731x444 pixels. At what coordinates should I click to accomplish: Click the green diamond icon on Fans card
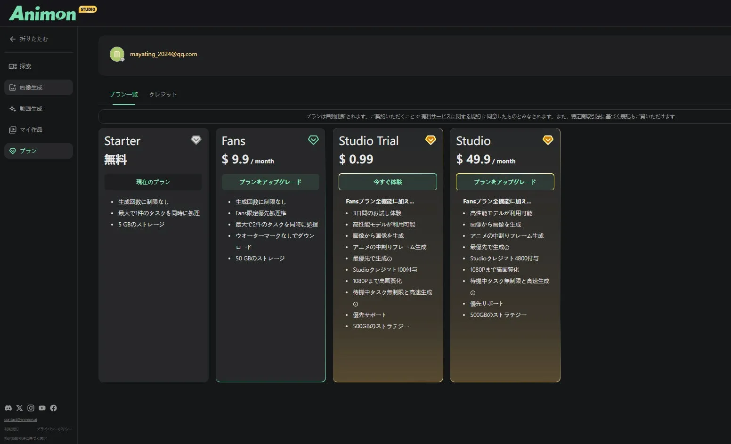click(x=313, y=140)
